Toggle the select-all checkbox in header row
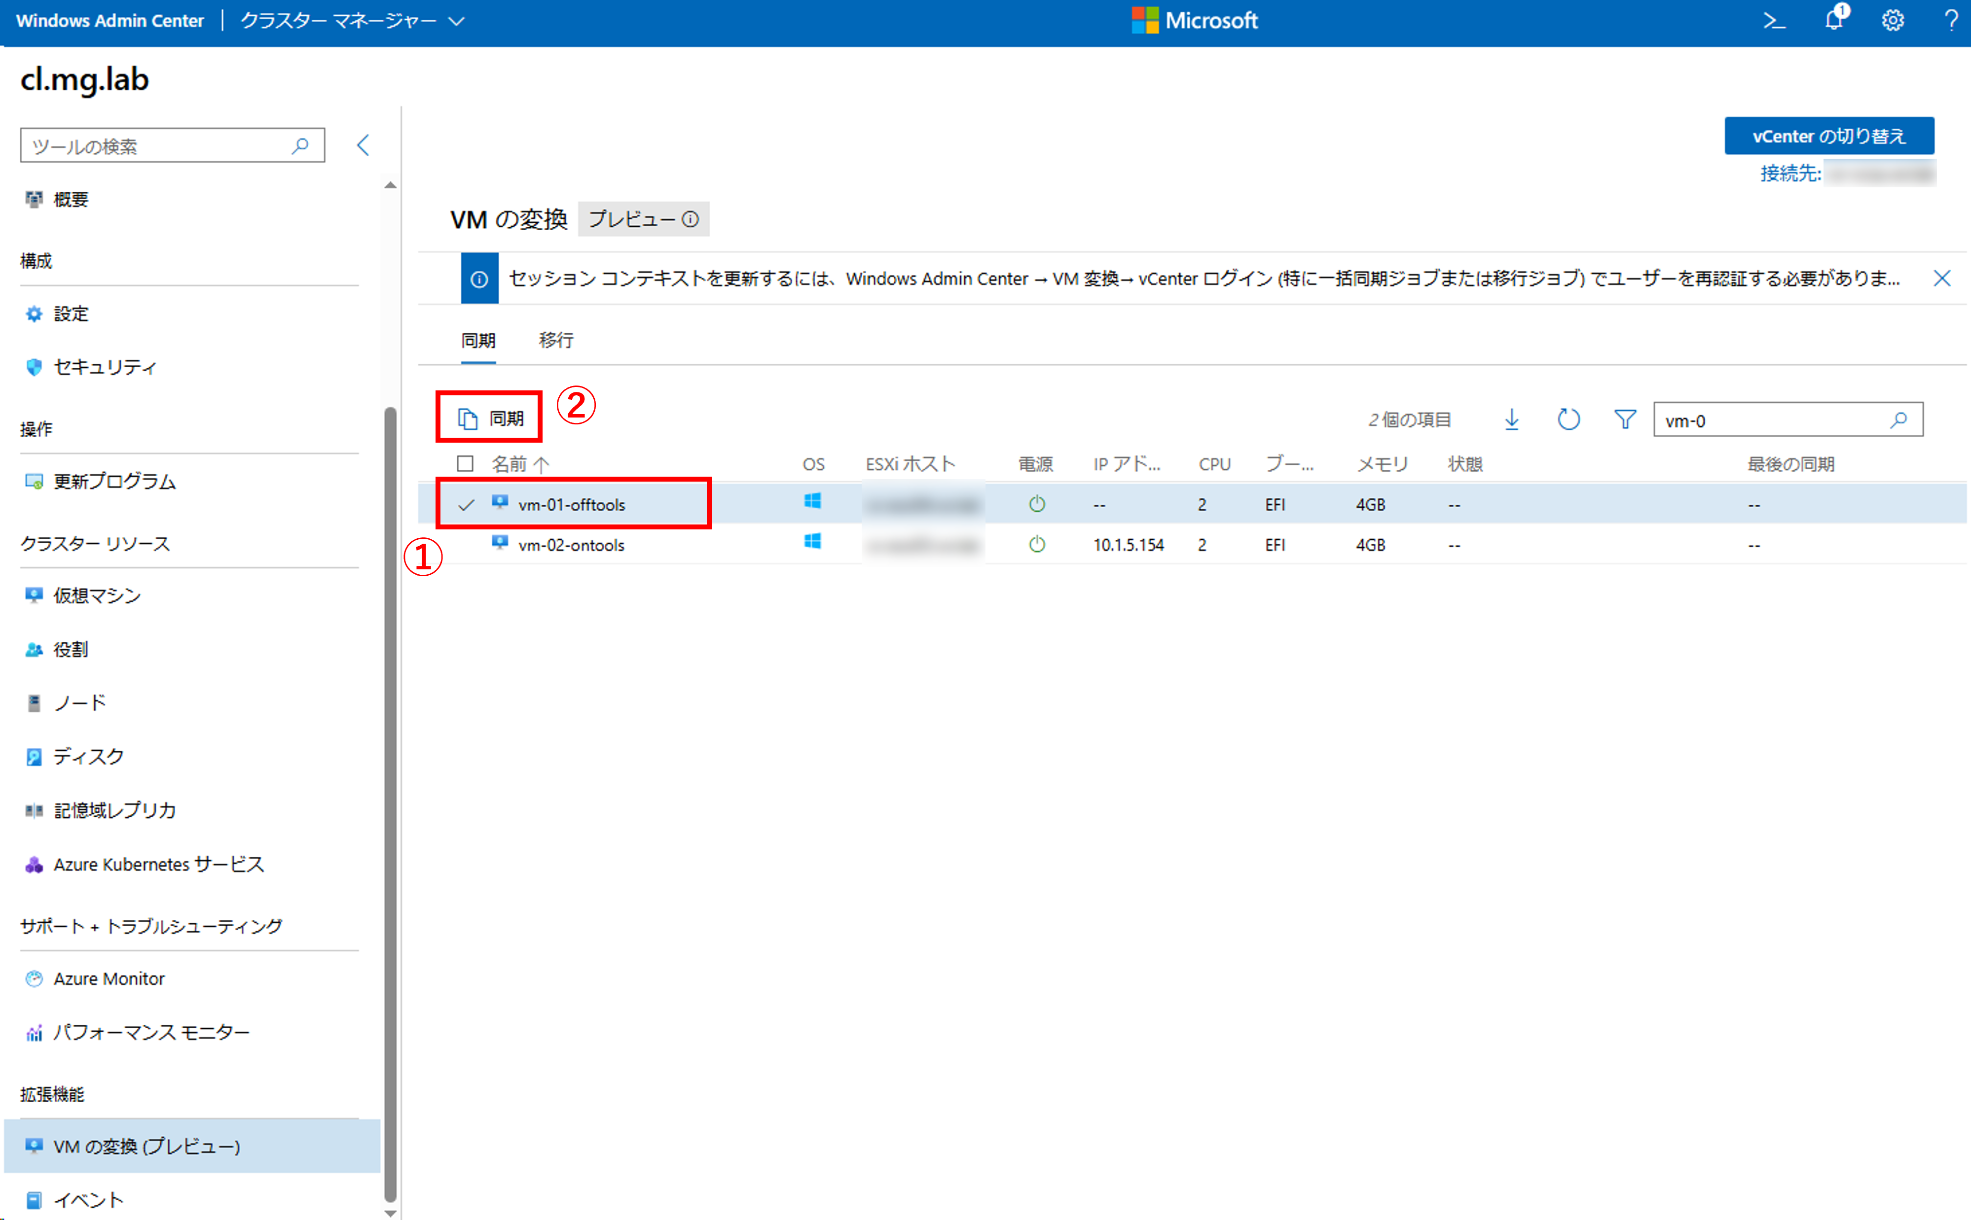 465,464
